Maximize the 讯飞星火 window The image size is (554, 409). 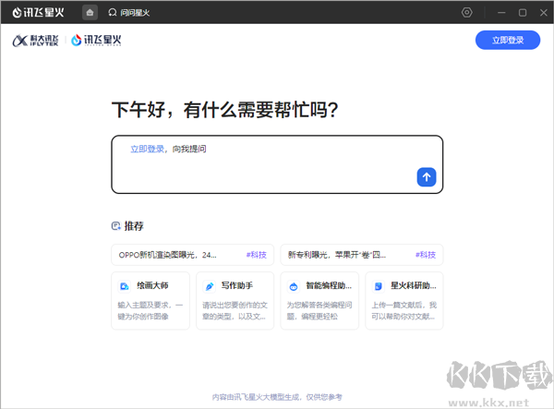pyautogui.click(x=523, y=13)
